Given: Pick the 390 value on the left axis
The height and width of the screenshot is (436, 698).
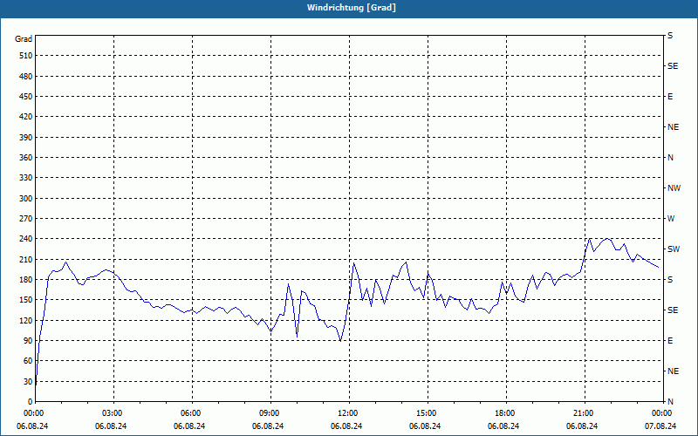Looking at the screenshot, I should 26,138.
